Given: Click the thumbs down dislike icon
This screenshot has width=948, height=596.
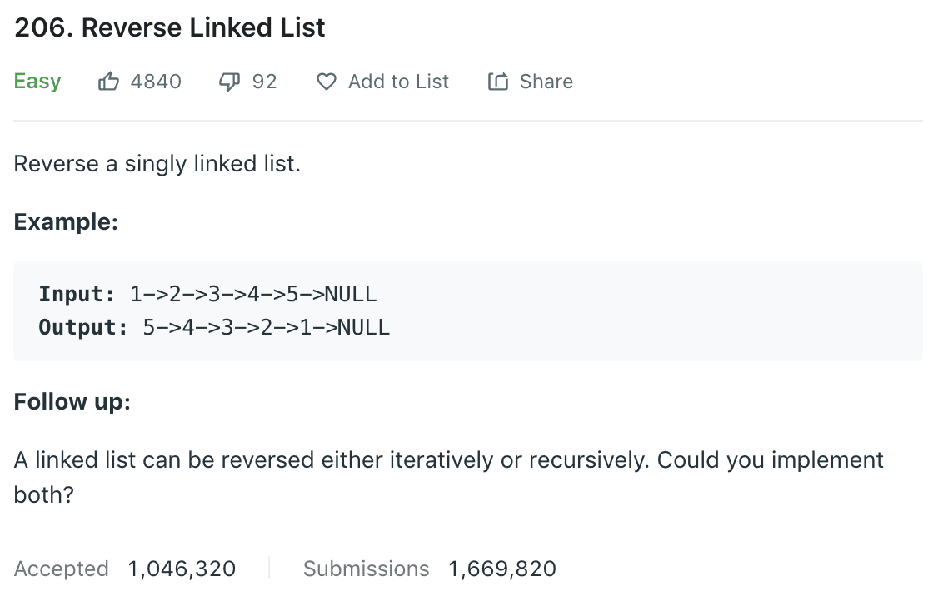Looking at the screenshot, I should point(230,82).
